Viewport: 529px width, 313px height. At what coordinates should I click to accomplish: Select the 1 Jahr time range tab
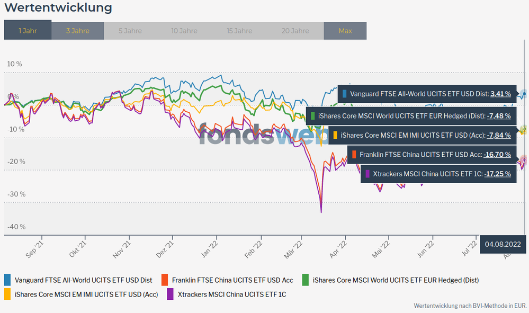point(28,31)
